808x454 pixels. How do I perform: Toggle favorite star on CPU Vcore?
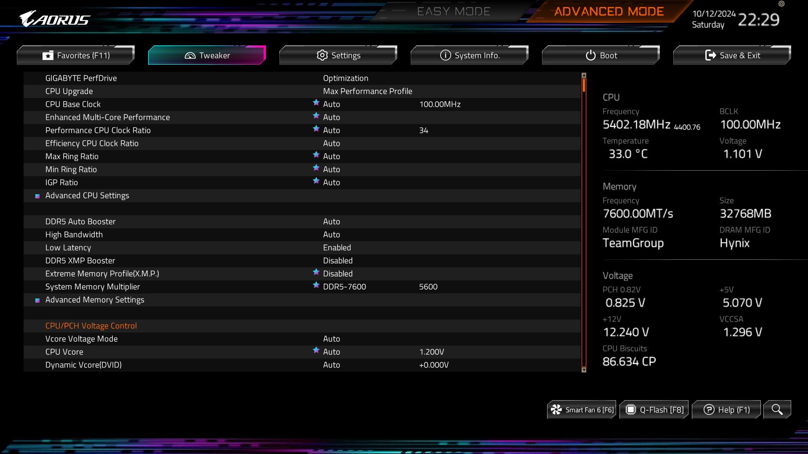coord(316,350)
